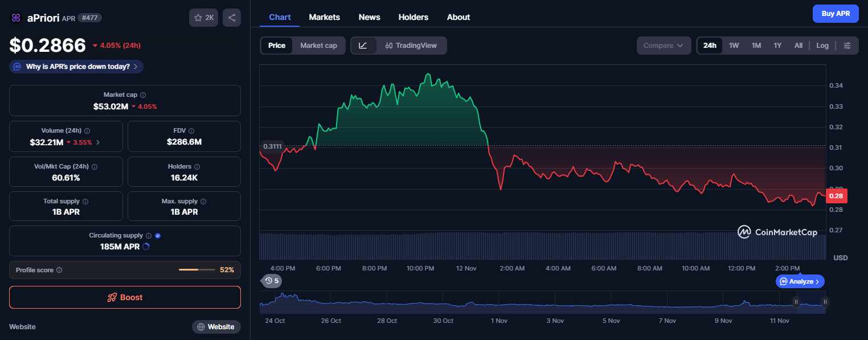
Task: Select the 1W time range
Action: click(x=734, y=46)
